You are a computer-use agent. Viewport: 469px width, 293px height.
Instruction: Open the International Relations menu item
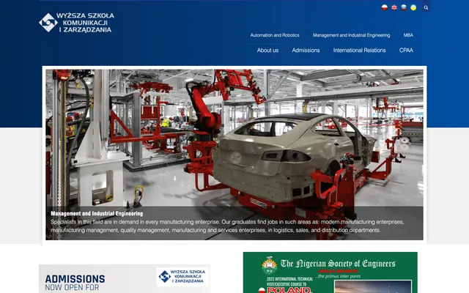point(359,51)
